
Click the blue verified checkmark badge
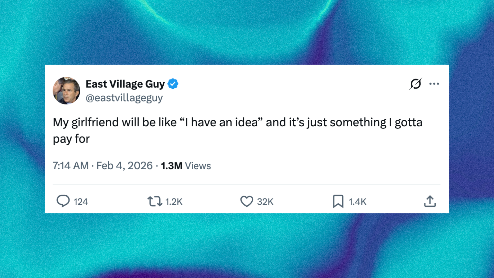pyautogui.click(x=173, y=84)
